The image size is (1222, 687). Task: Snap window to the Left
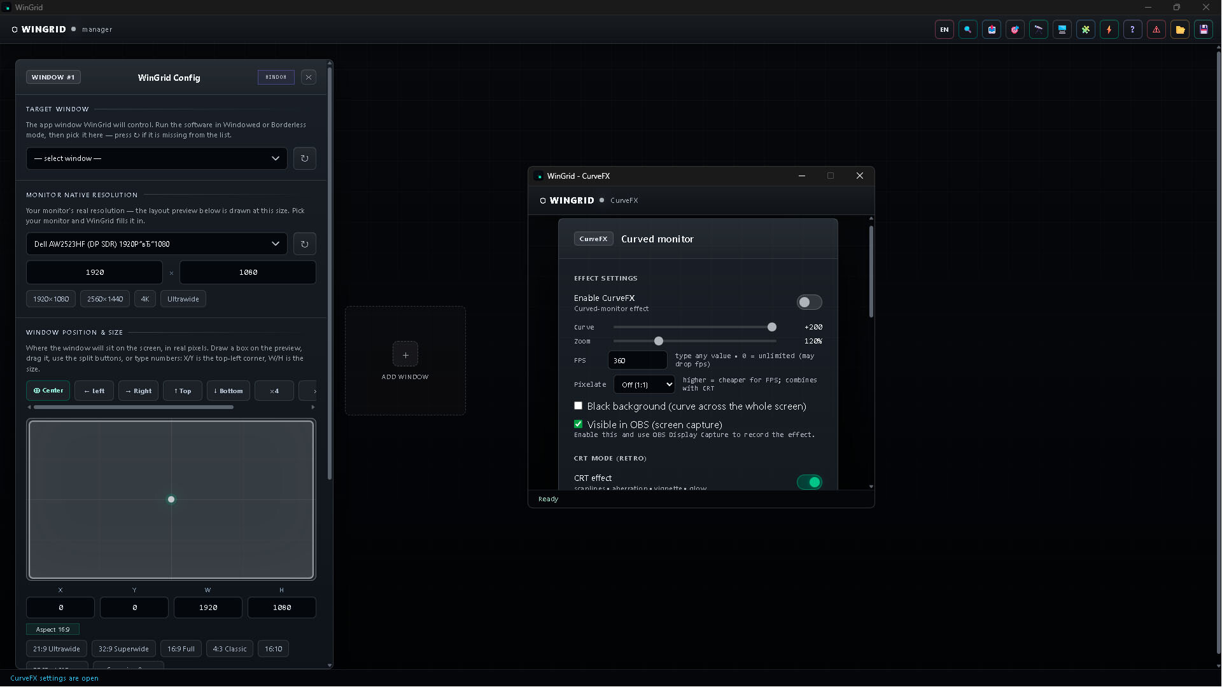[94, 391]
